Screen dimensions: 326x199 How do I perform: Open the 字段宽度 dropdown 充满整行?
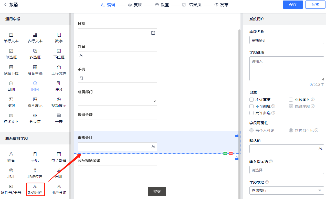(287, 191)
